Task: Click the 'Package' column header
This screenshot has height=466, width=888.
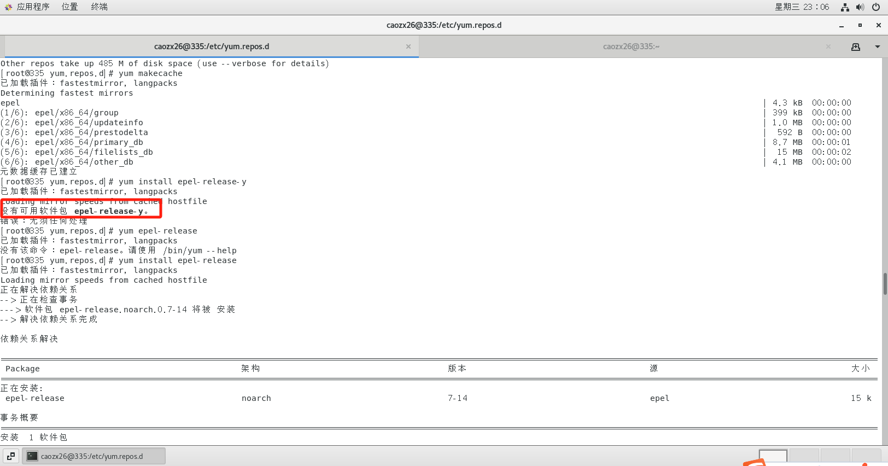Action: click(22, 369)
